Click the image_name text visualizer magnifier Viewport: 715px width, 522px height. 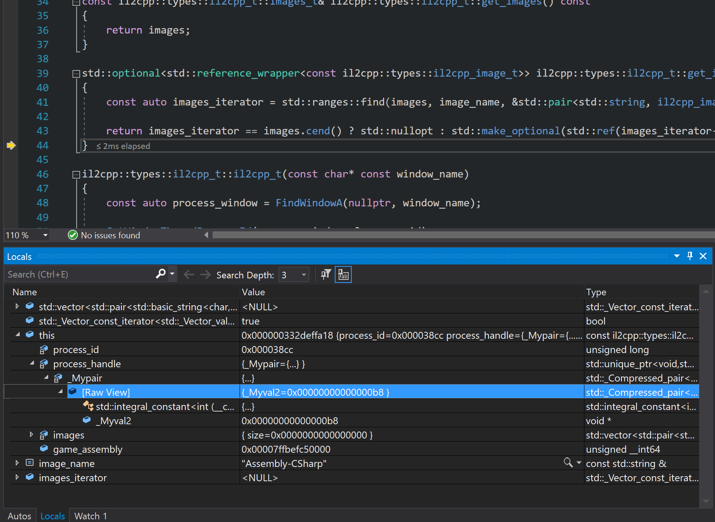click(568, 462)
